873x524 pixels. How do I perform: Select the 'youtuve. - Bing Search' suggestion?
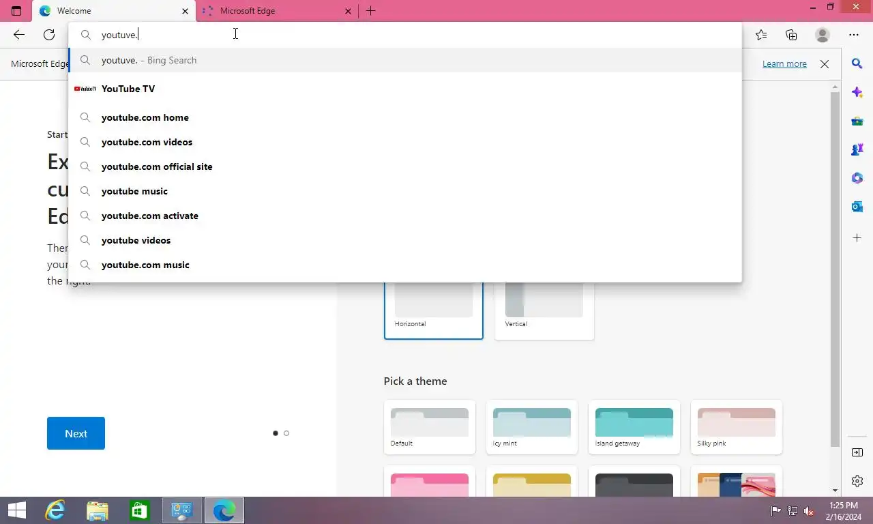tap(405, 60)
